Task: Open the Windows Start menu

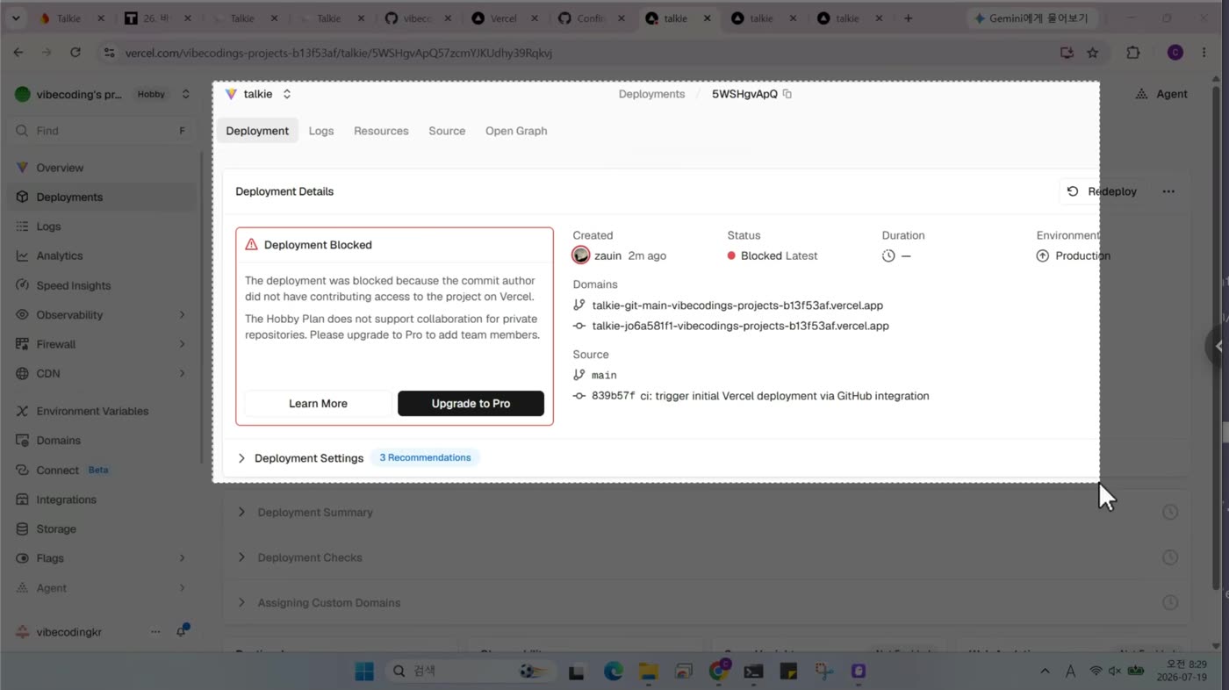Action: (x=363, y=672)
